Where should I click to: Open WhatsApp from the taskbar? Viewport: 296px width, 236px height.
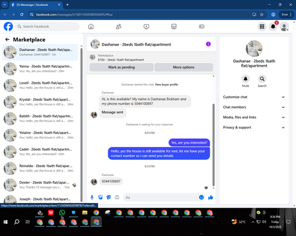62,212
